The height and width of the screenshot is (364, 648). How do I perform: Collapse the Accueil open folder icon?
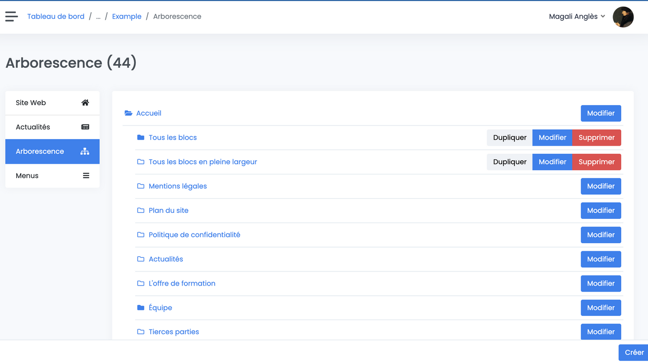[129, 113]
